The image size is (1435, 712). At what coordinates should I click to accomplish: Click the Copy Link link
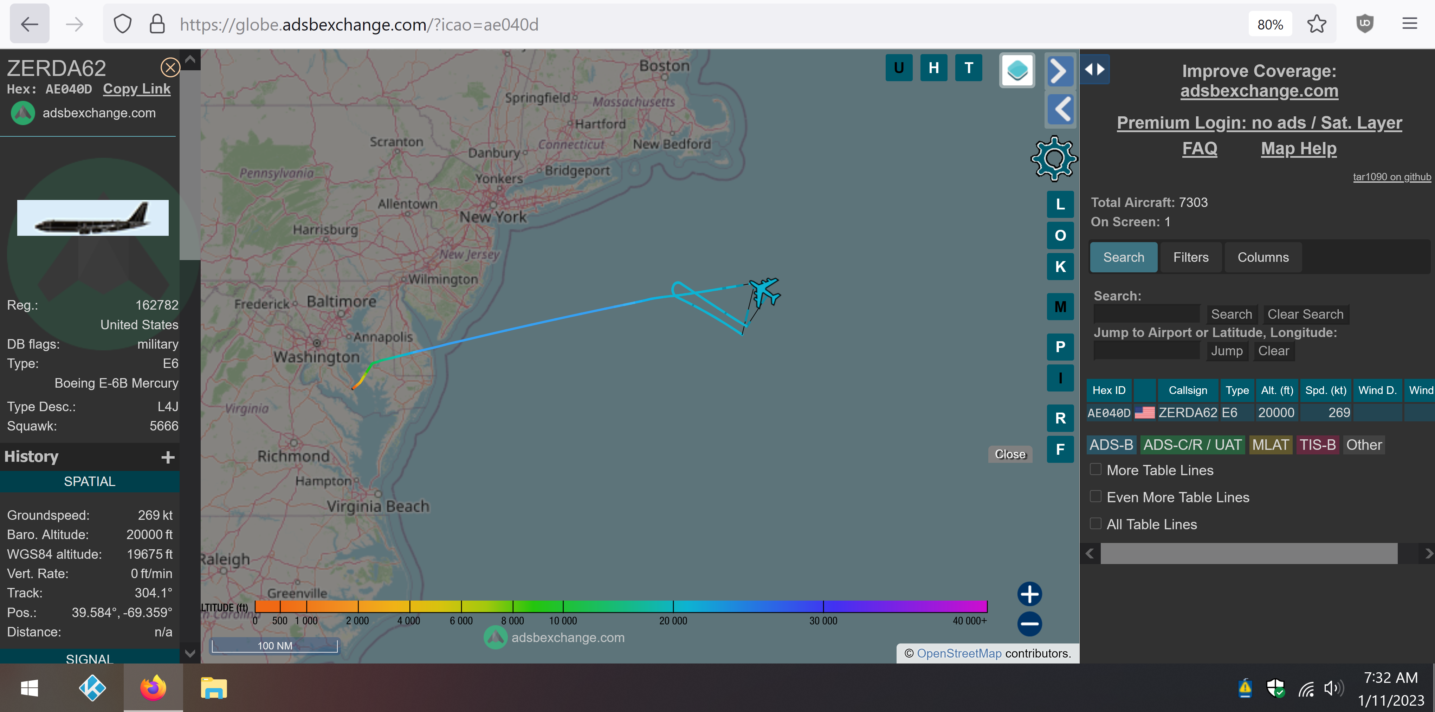[136, 89]
